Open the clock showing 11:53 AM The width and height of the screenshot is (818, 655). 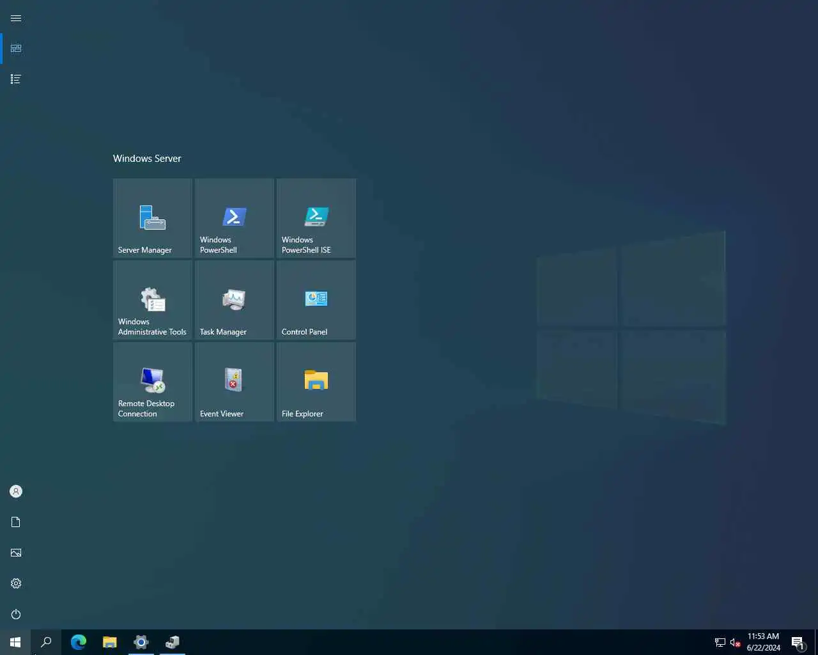(x=764, y=642)
